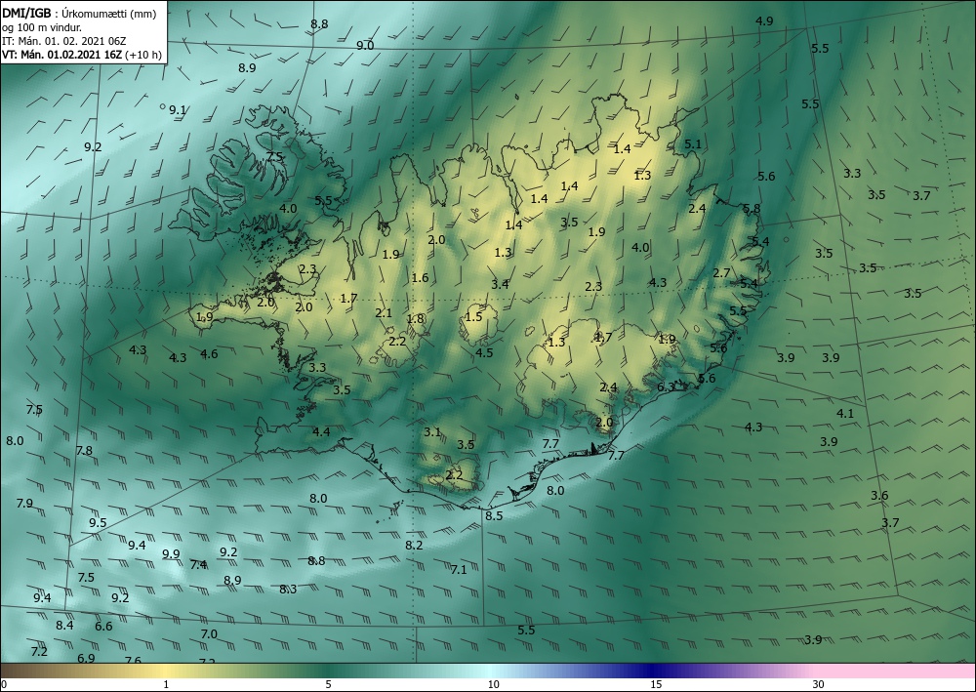Click the 7.9 value on the map
Screen dimensions: 976x692
point(24,503)
